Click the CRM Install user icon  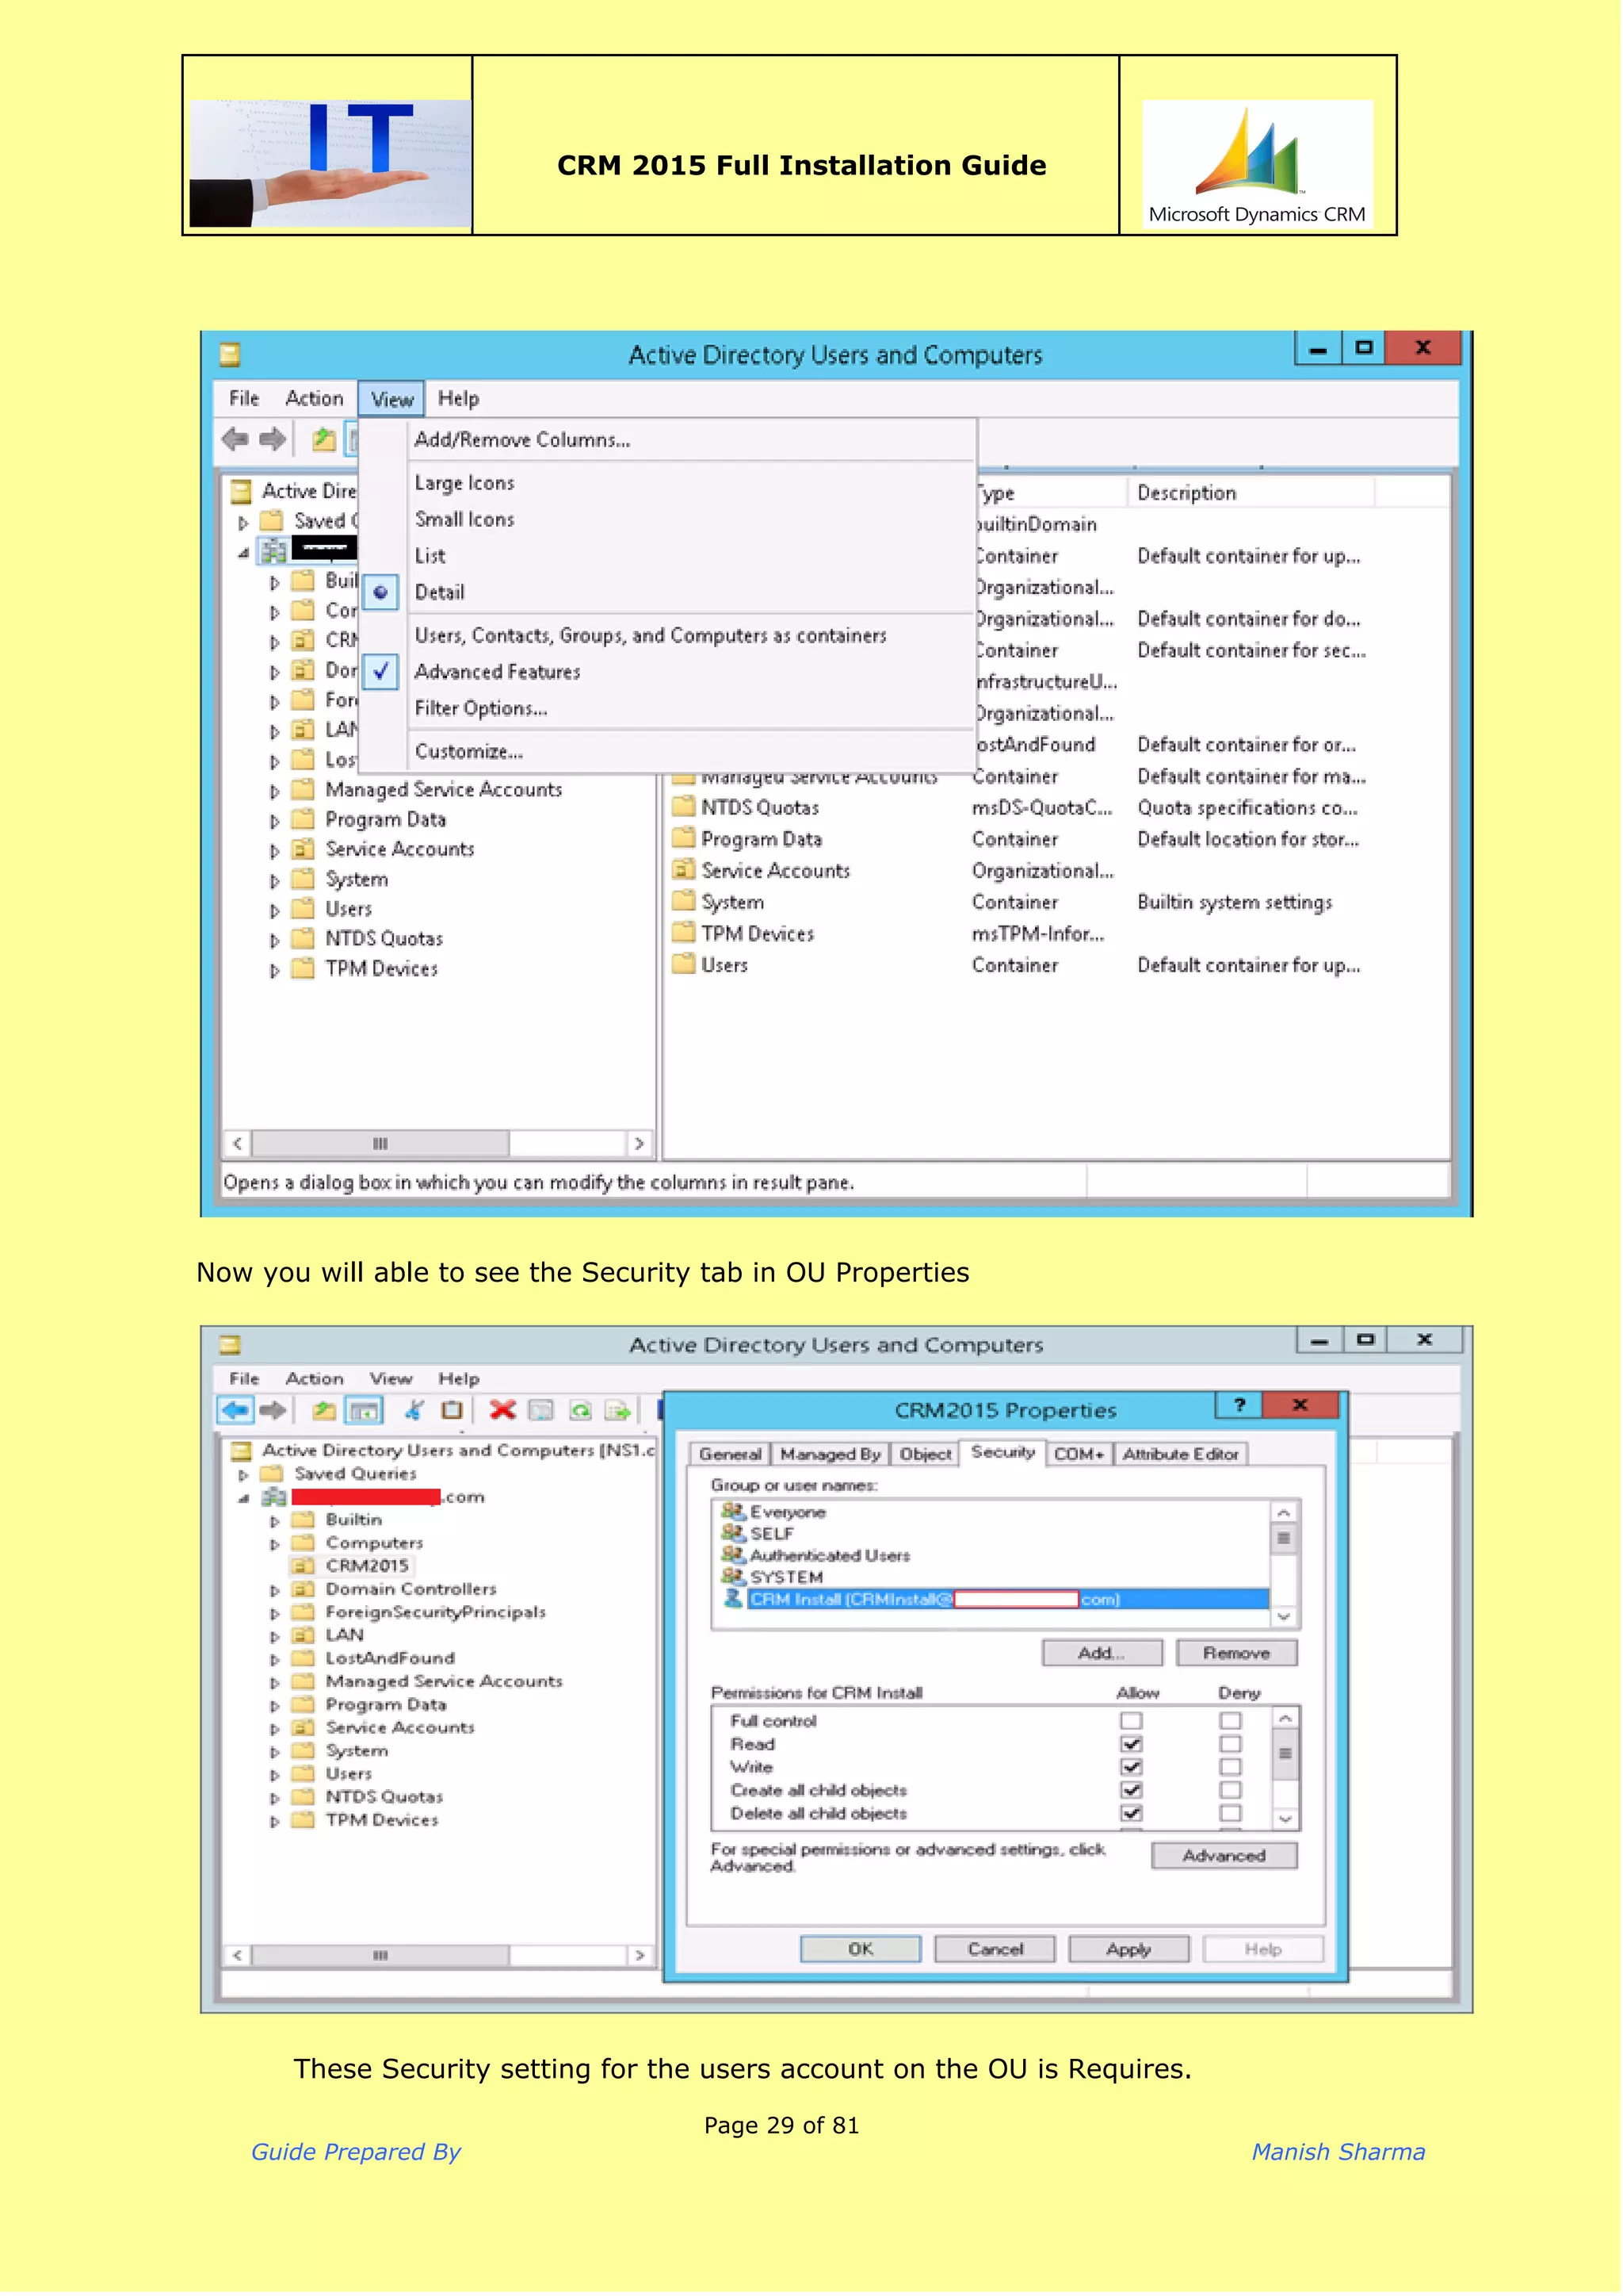(734, 1600)
